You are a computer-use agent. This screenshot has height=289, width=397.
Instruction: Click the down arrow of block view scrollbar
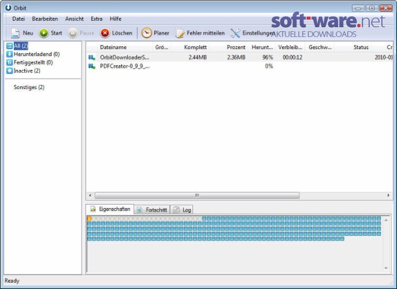coord(386,268)
